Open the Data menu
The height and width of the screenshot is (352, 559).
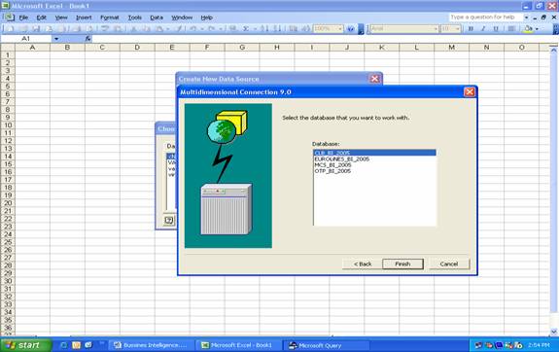(x=157, y=18)
